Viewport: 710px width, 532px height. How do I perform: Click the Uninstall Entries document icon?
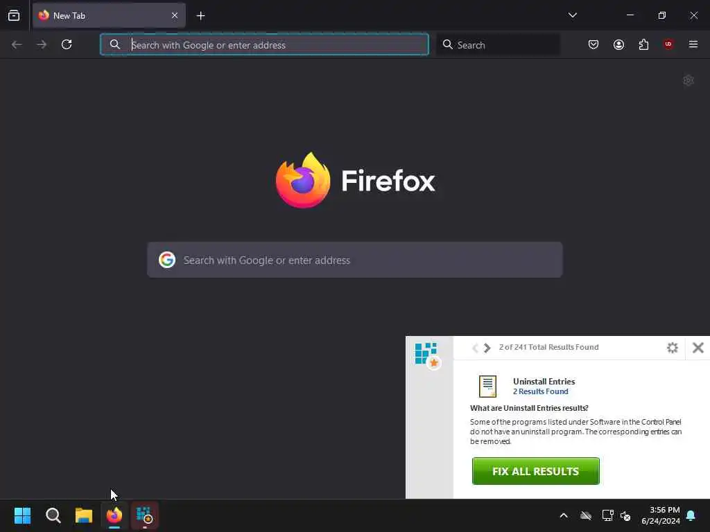(487, 387)
